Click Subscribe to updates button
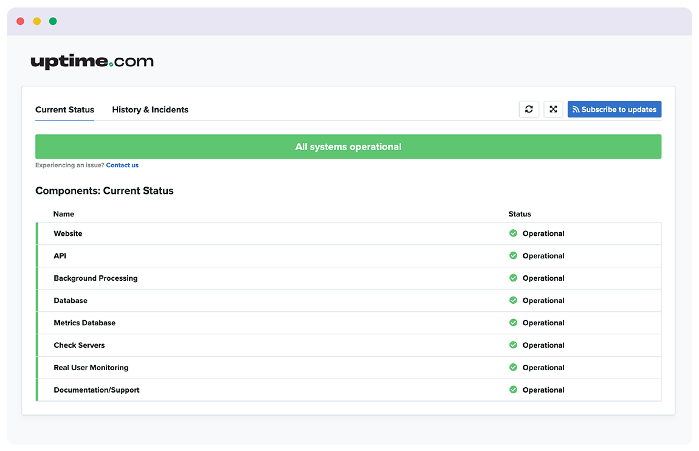This screenshot has height=451, width=699. click(x=615, y=109)
